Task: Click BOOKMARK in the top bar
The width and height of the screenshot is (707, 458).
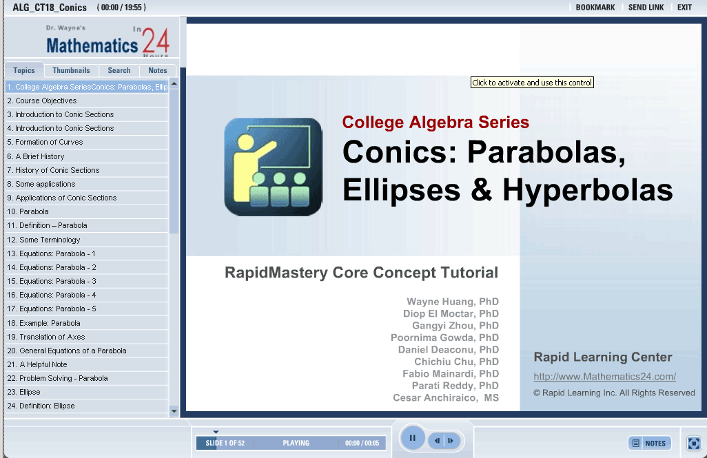Action: [595, 8]
